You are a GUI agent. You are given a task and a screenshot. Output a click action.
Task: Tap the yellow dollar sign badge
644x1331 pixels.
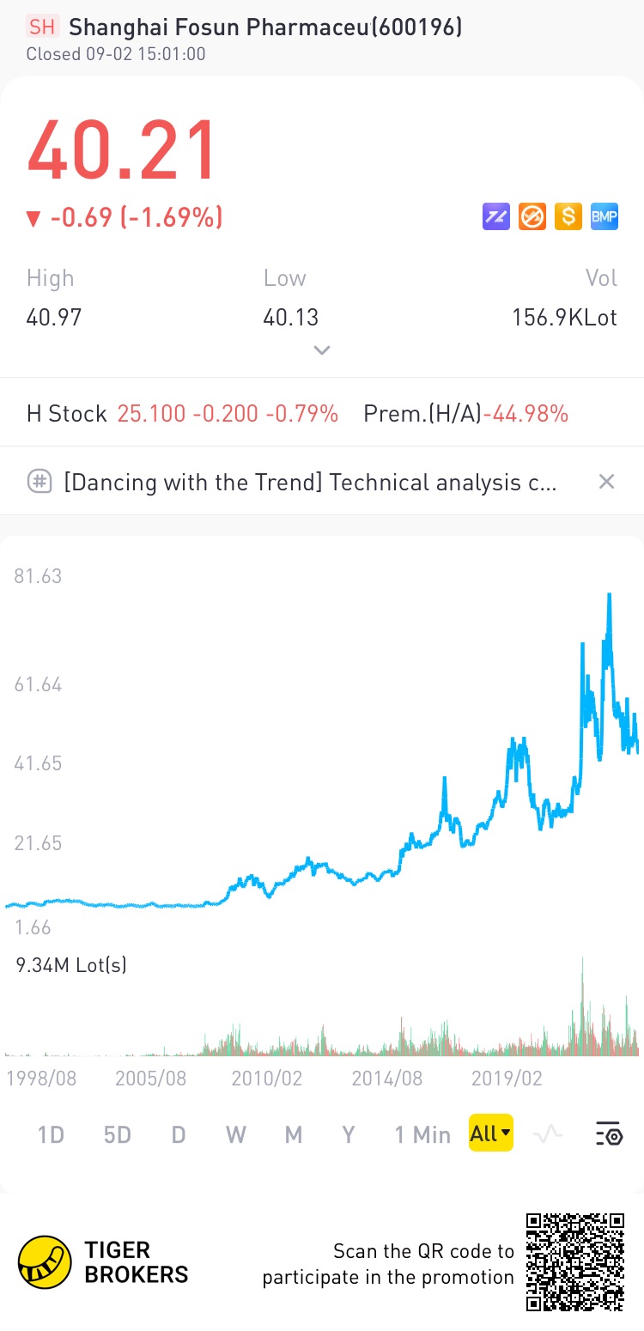click(x=568, y=216)
